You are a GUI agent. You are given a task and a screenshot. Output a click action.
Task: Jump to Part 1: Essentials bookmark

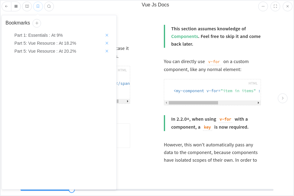[39, 35]
